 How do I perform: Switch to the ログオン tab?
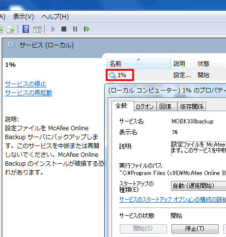click(145, 107)
